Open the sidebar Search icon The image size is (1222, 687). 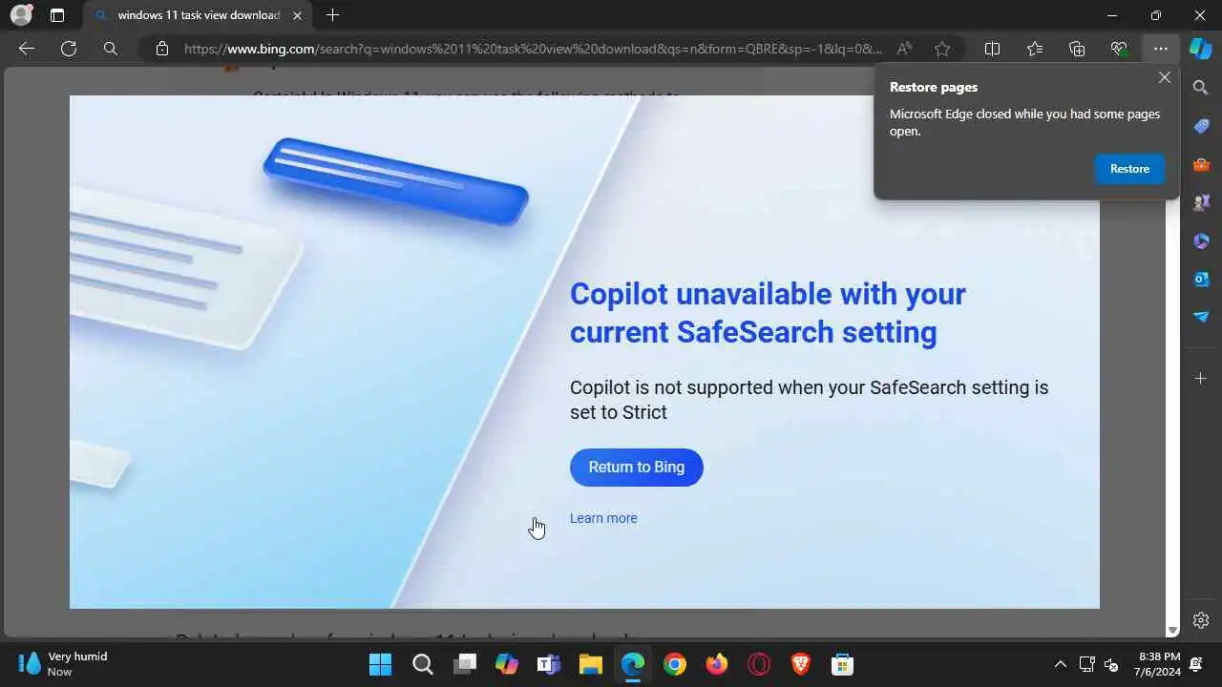pyautogui.click(x=1201, y=88)
